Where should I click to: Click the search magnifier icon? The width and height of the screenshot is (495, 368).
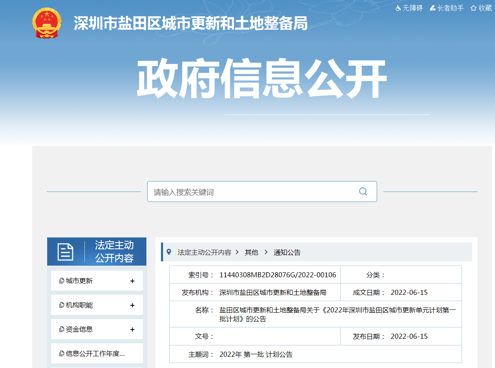[363, 192]
